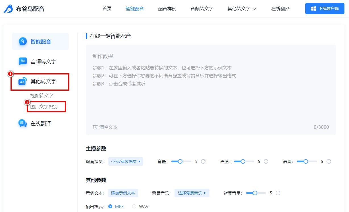This screenshot has height=212, width=349.
Task: Go to the 配音样例 navigation tab
Action: 167,9
